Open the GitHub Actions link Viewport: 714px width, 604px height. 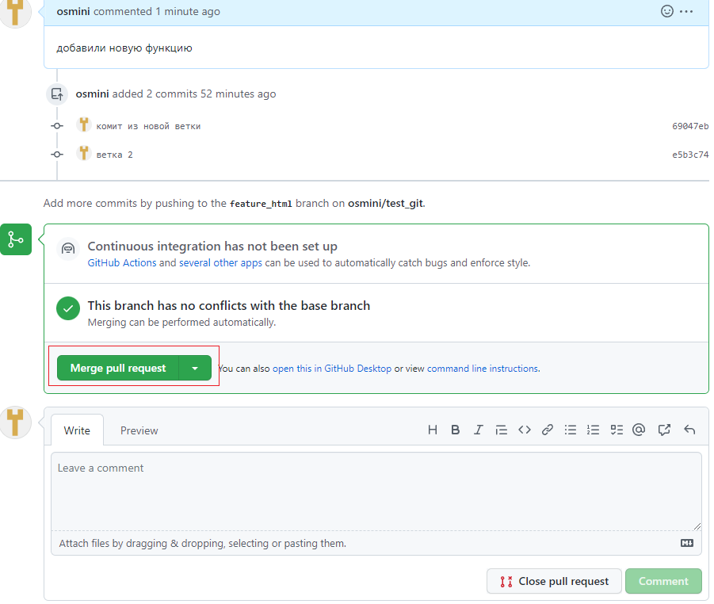click(x=121, y=263)
